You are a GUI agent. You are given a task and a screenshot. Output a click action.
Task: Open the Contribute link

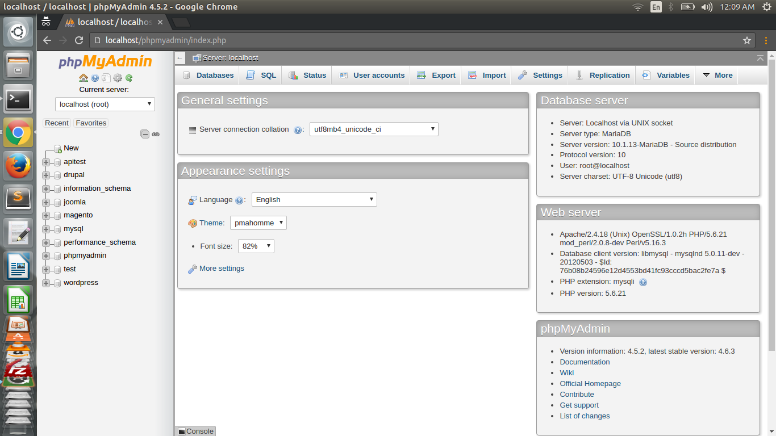click(577, 395)
